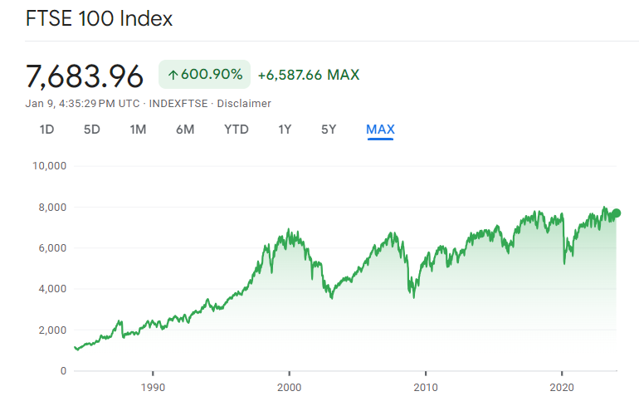Click the INDEXFTSE ticker label
This screenshot has height=406, width=639.
pos(178,104)
